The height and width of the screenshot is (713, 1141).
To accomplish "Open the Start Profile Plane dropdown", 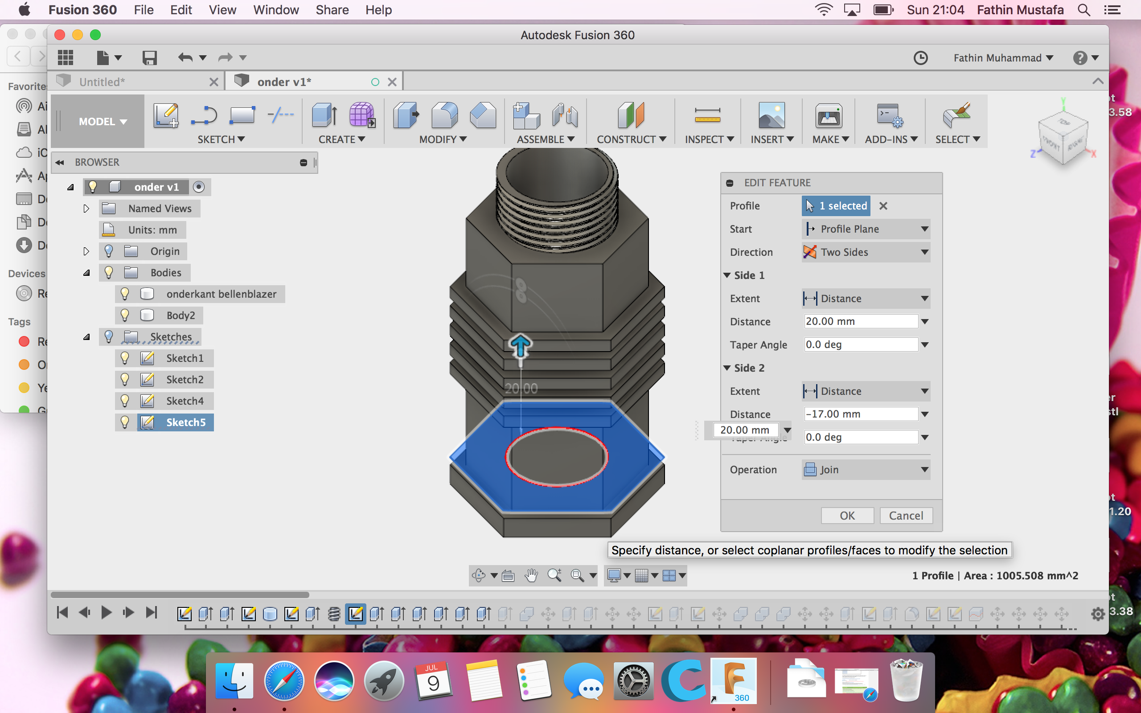I will [866, 229].
